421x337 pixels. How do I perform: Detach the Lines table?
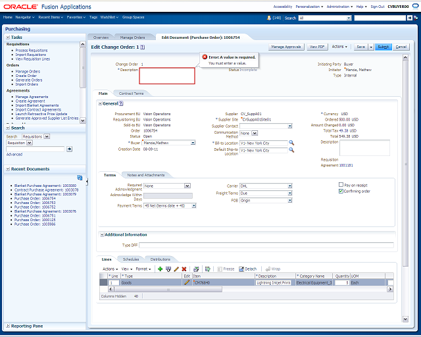point(248,269)
